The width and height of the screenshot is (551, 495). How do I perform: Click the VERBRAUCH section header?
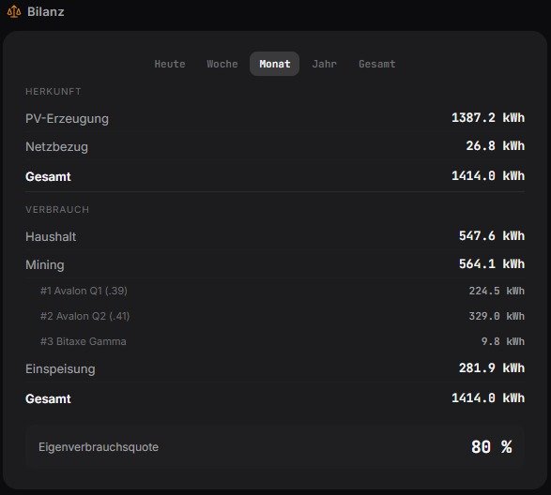(57, 210)
